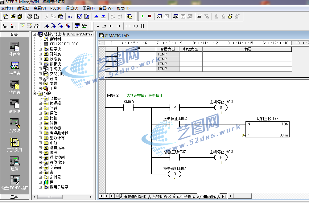Open 数据块 in the navigation bar
Screen dimensions: 309x203
[x=14, y=106]
